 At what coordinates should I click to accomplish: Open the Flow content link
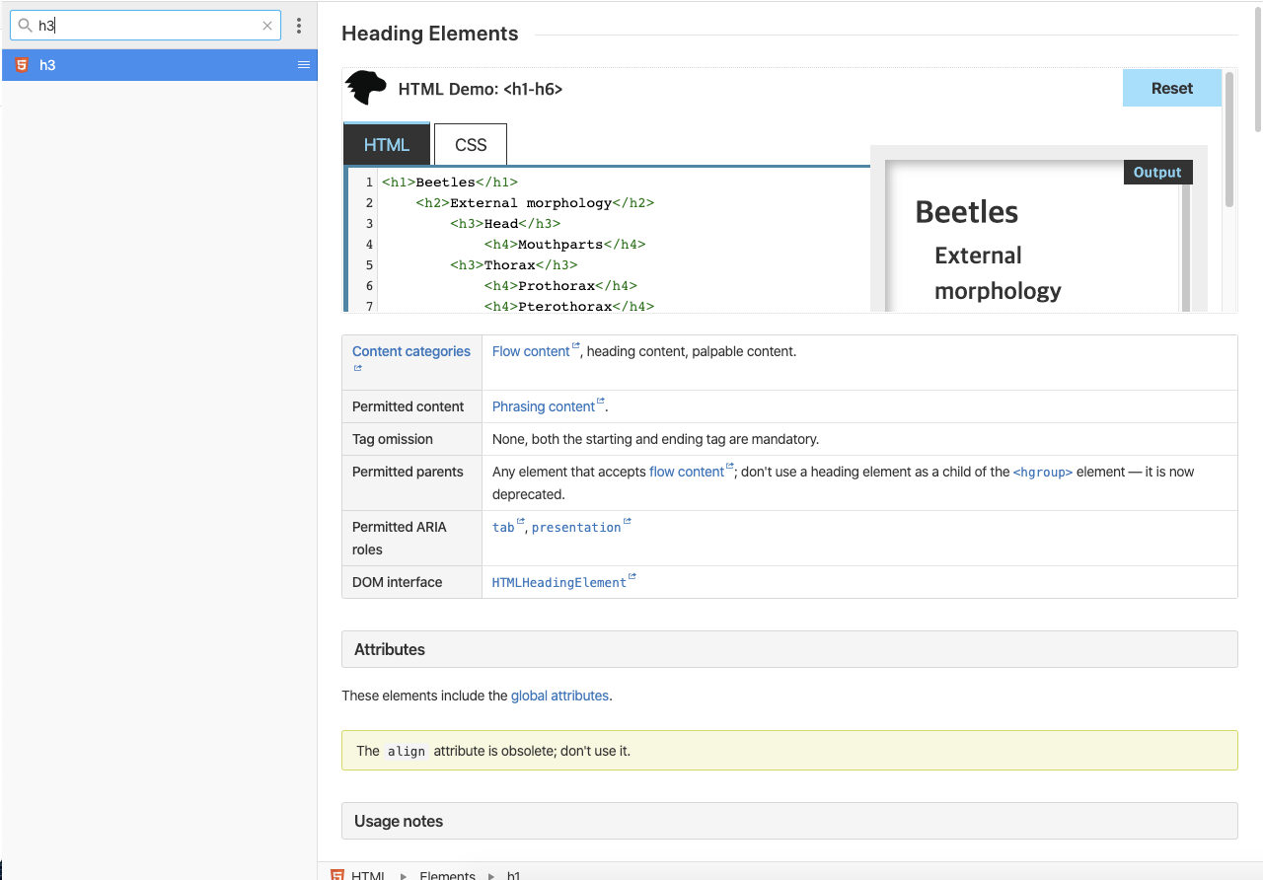click(531, 351)
